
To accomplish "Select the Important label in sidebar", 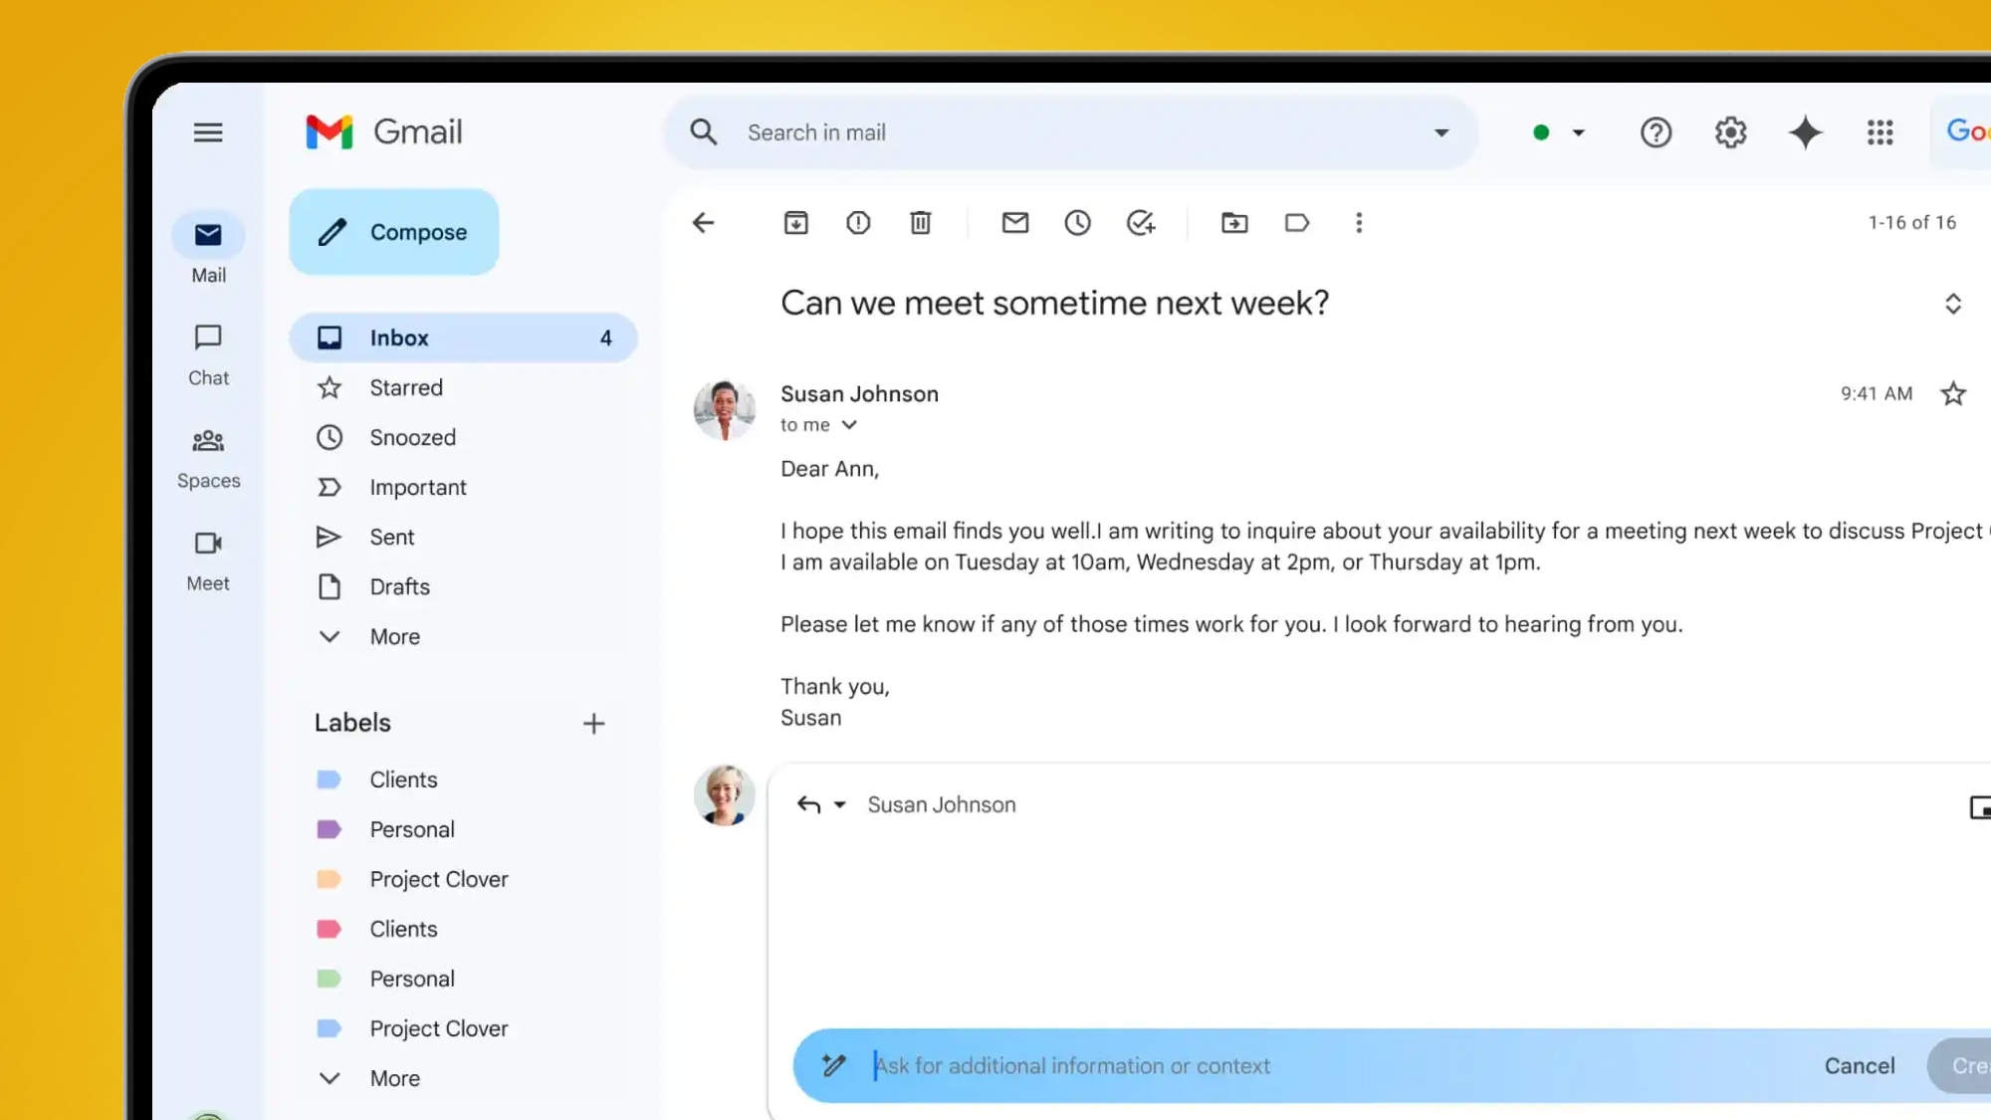I will point(418,487).
